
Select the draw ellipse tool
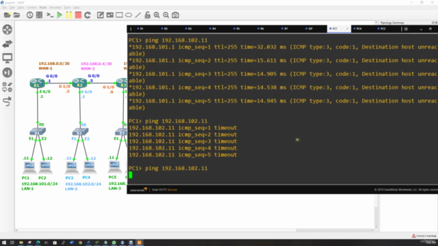tap(129, 15)
